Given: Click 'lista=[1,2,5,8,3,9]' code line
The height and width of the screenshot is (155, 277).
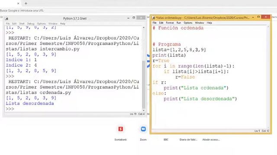Looking at the screenshot, I should click(x=179, y=50).
